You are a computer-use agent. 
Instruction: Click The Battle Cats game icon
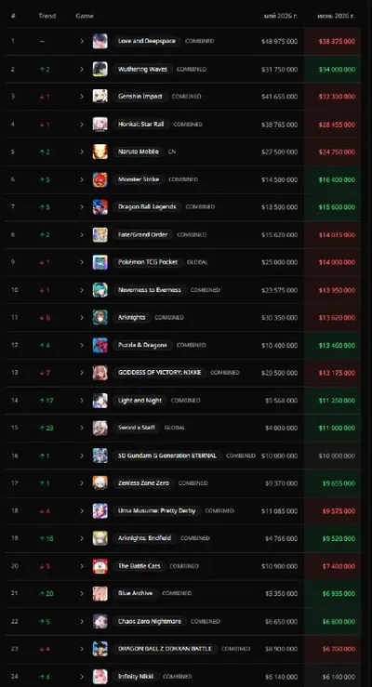pyautogui.click(x=100, y=566)
